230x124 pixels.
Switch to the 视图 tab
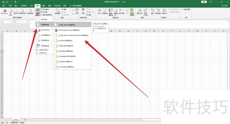[50, 6]
